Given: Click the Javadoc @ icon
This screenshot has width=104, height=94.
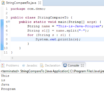Looking at the screenshot, I should (x=24, y=65).
